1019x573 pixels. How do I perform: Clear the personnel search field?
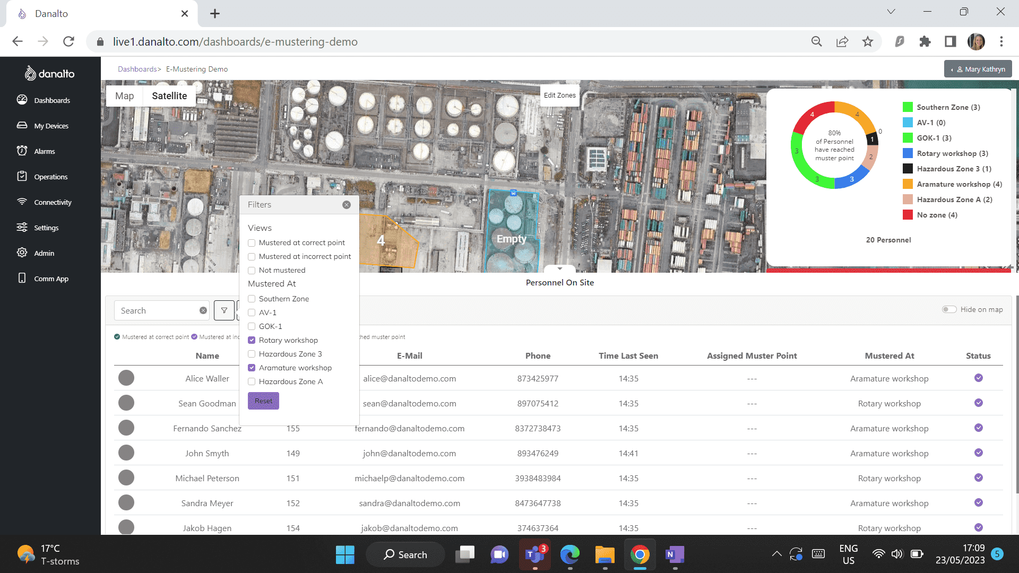click(x=203, y=310)
